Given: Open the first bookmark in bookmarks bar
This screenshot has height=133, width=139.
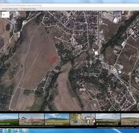Looking at the screenshot, I should click(x=11, y=9).
